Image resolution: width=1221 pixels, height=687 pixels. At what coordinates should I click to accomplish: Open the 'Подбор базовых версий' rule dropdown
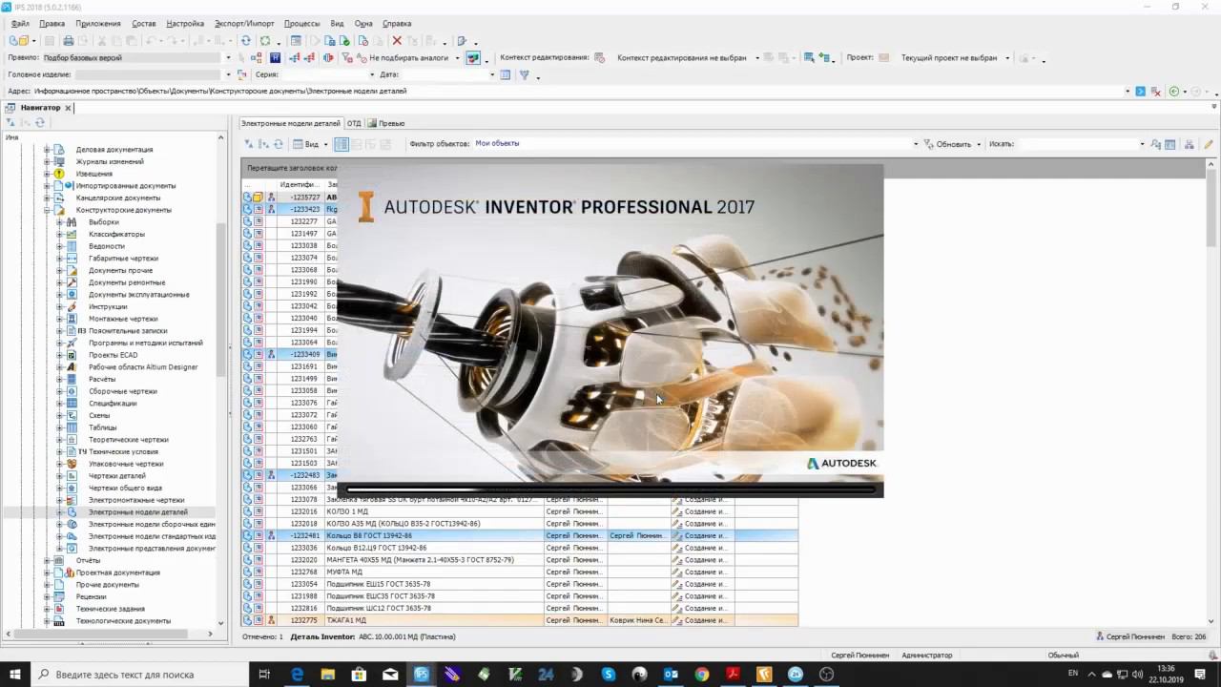[x=228, y=58]
